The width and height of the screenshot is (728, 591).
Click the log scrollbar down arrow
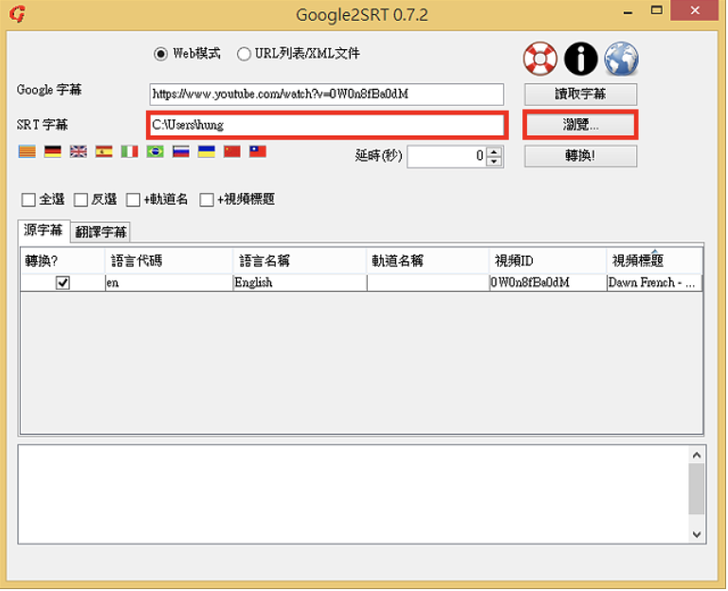[x=697, y=534]
